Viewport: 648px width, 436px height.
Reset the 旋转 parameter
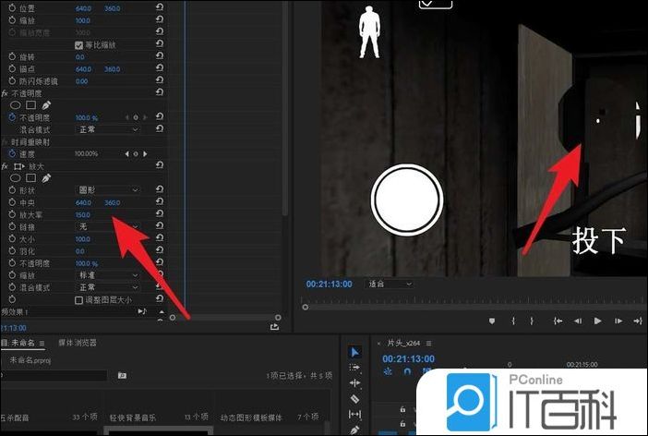click(x=160, y=55)
